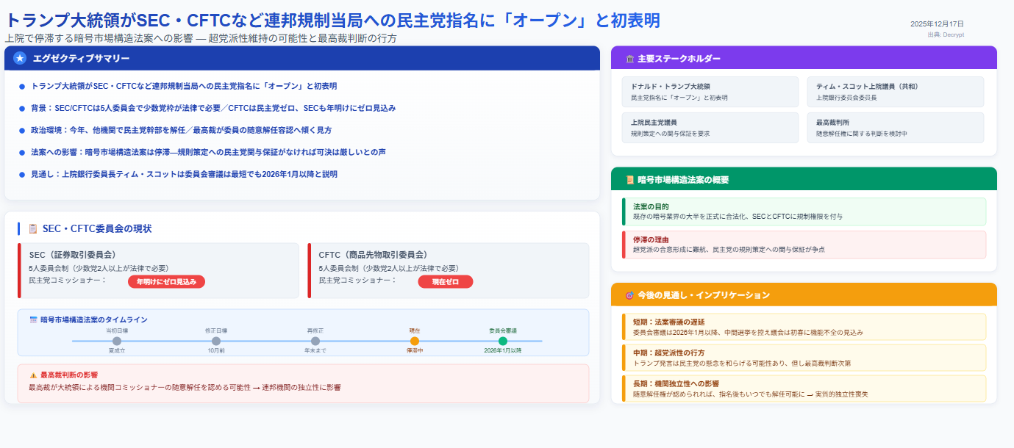Open the 出典 Decrypt source link

pos(948,33)
